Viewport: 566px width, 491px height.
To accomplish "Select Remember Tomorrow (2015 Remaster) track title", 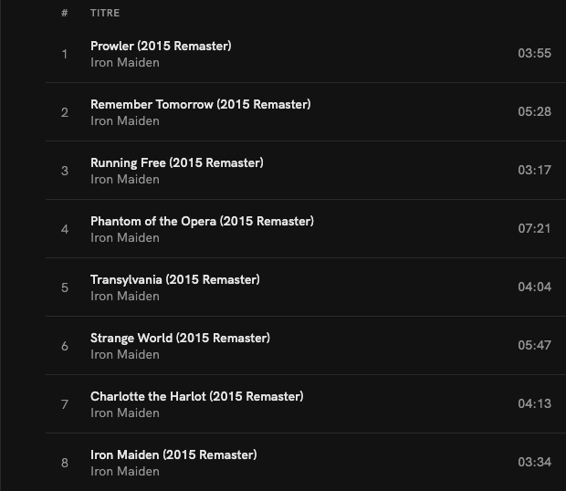I will coord(200,104).
